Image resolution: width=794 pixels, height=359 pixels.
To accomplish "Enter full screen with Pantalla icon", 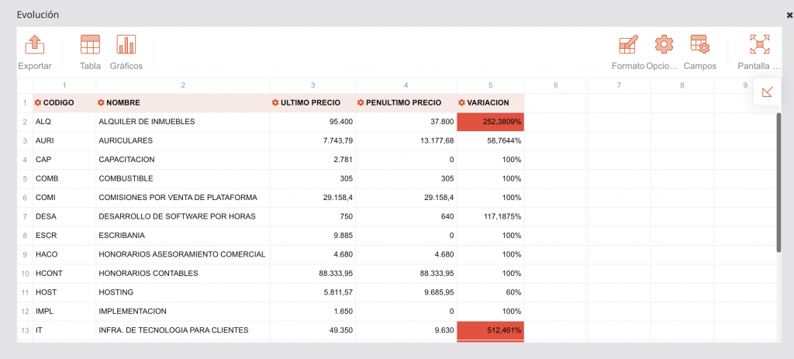I will point(759,45).
